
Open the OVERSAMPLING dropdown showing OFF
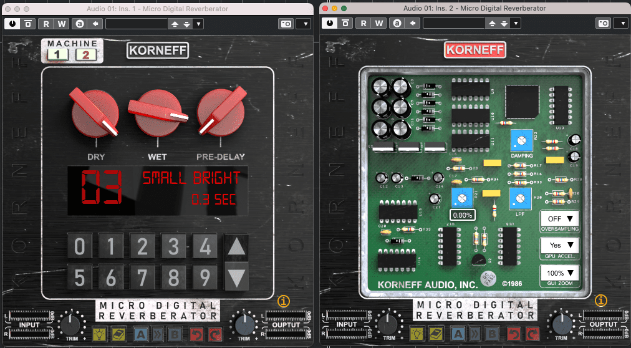coord(560,219)
